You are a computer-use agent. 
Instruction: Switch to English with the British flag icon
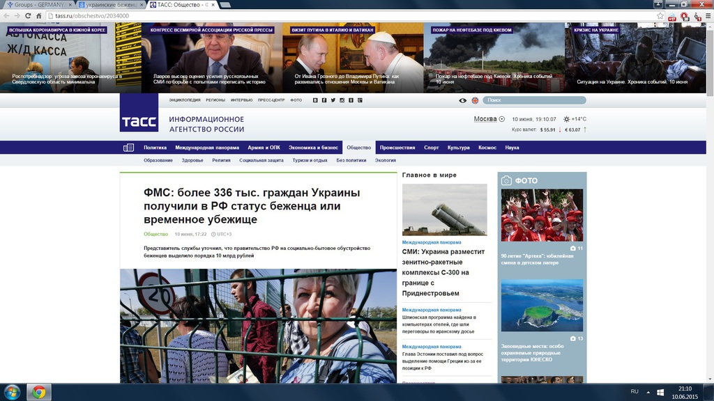pyautogui.click(x=475, y=100)
